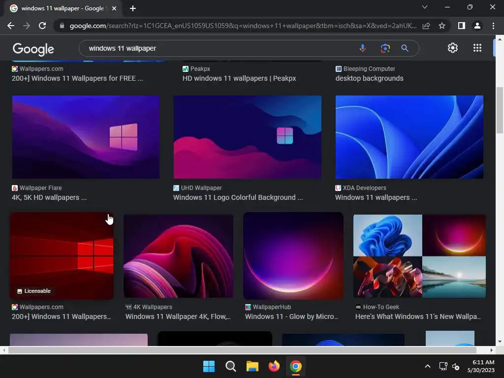Click the horizontal scrollbar left arrow
Viewport: 504px width, 378px height.
[x=4, y=350]
